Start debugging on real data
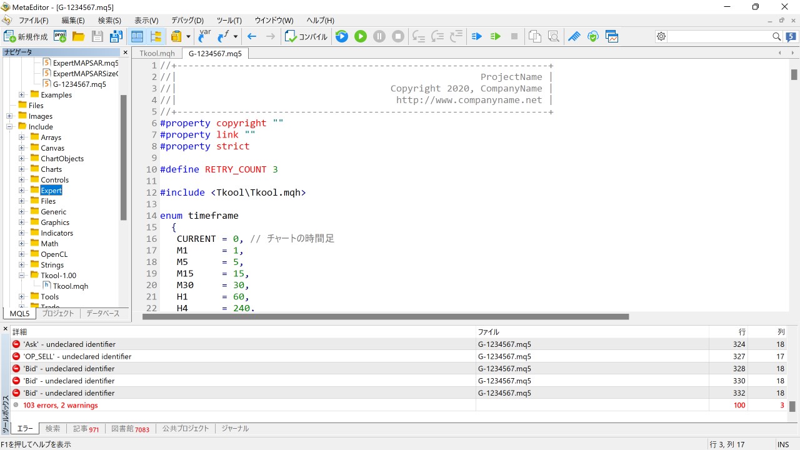The image size is (800, 450). click(x=342, y=36)
